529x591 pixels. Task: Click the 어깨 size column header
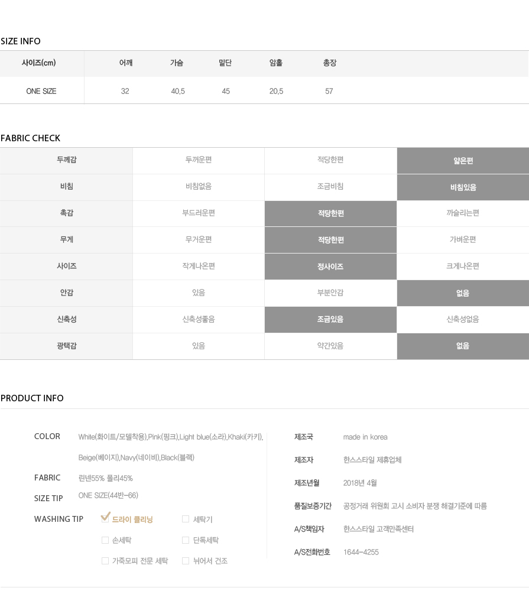point(126,63)
